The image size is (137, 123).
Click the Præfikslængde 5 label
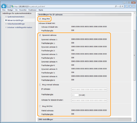(48, 73)
